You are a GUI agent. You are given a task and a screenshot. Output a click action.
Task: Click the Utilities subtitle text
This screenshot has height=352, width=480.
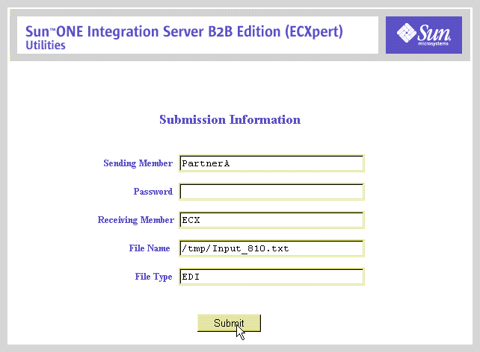(46, 45)
